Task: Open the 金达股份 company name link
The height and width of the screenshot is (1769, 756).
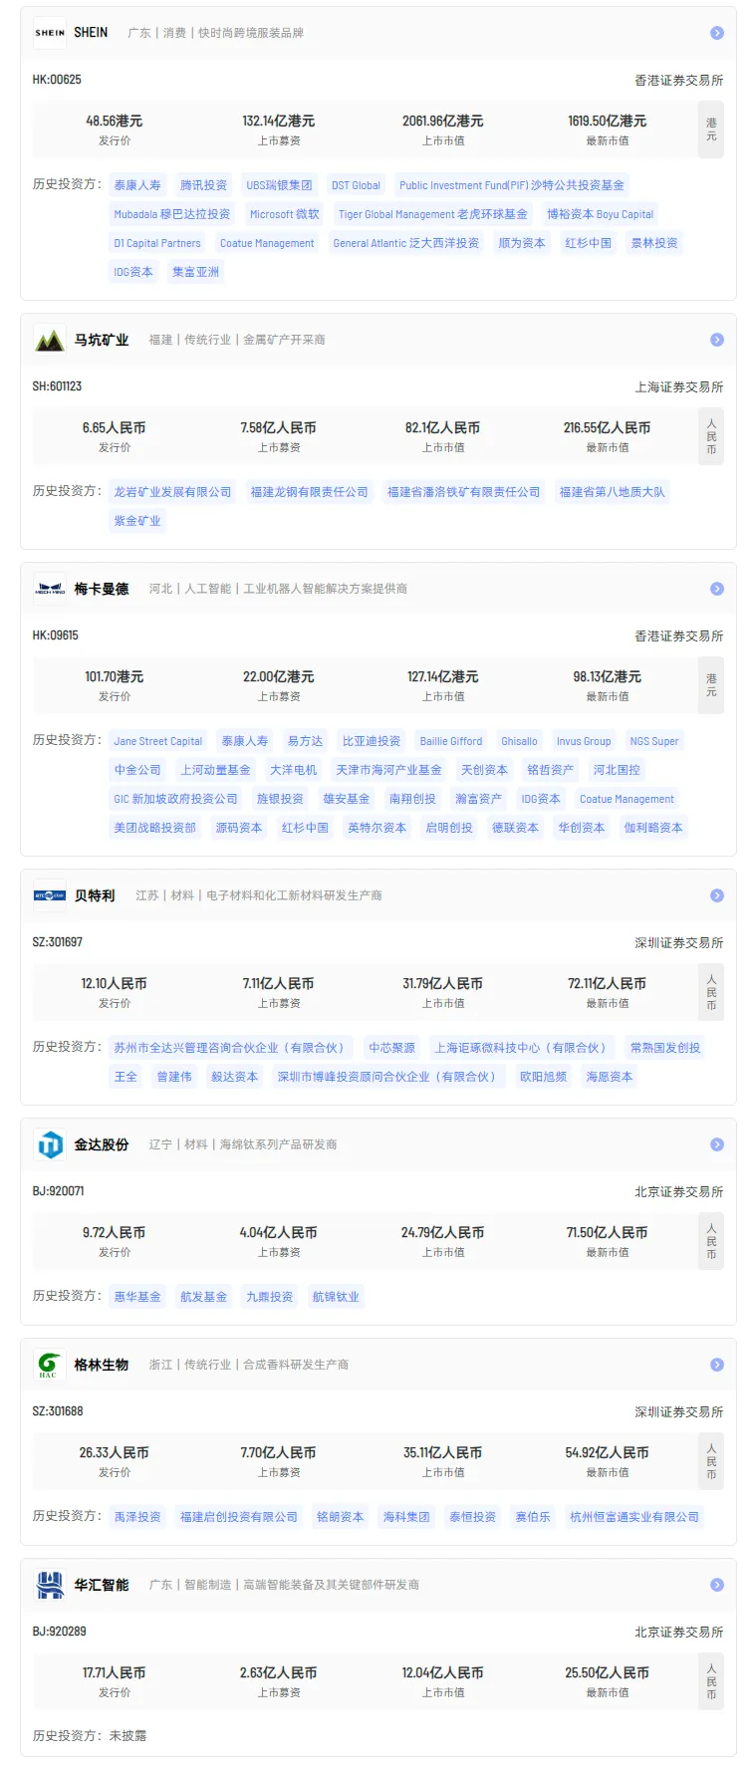Action: point(102,1144)
